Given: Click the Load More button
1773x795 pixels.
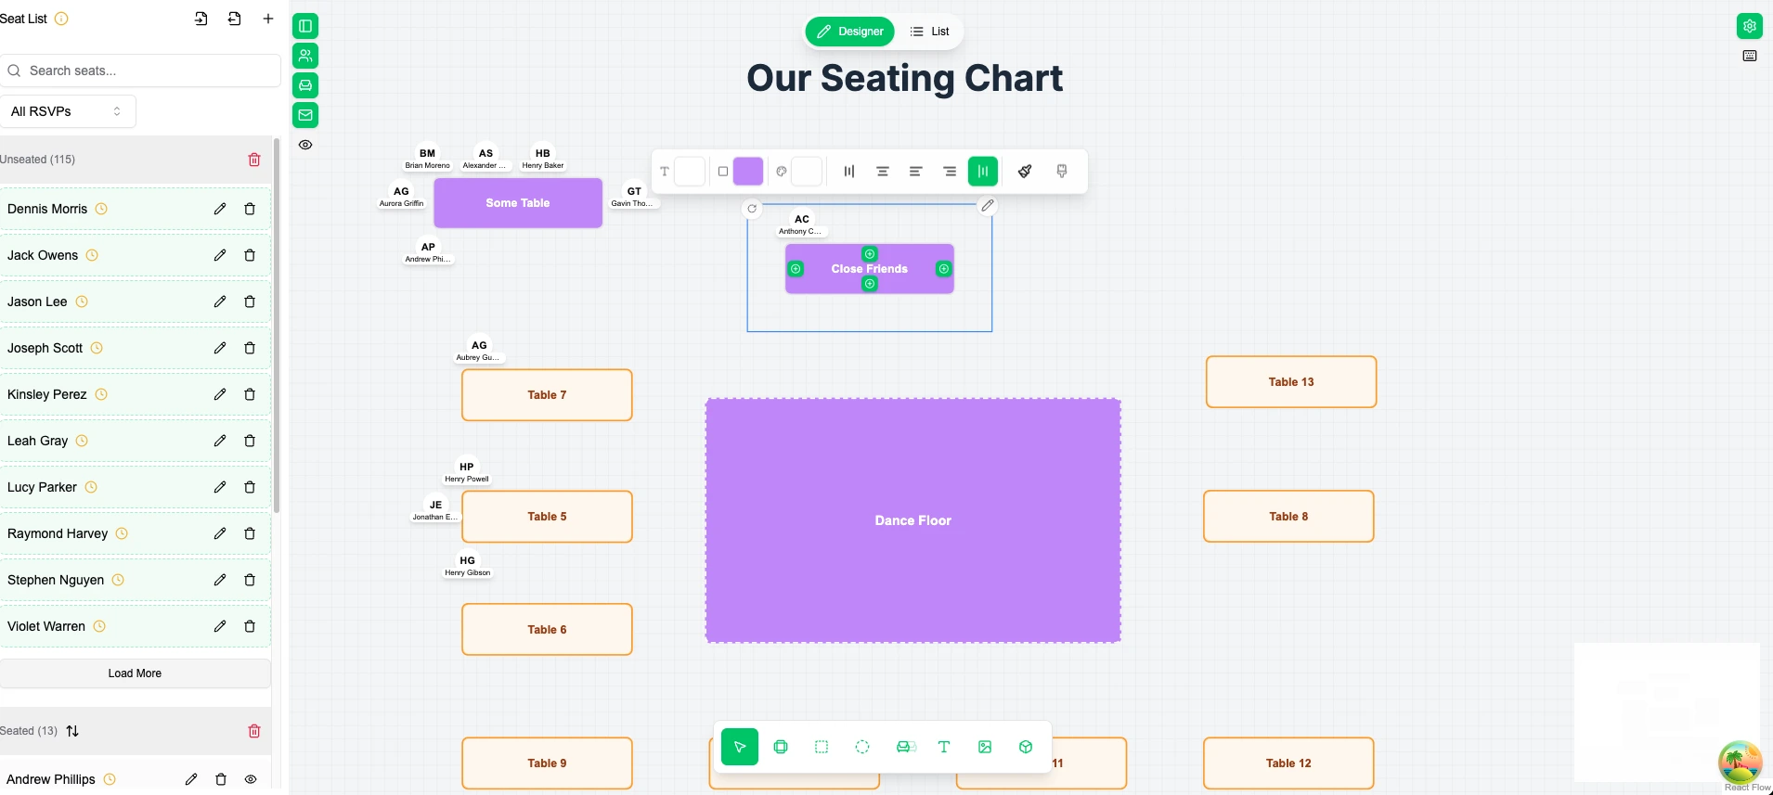Looking at the screenshot, I should [x=134, y=673].
